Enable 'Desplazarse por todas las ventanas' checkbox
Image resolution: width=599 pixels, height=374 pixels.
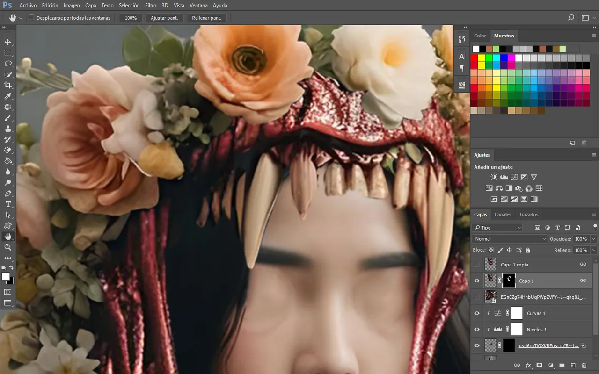pyautogui.click(x=31, y=18)
